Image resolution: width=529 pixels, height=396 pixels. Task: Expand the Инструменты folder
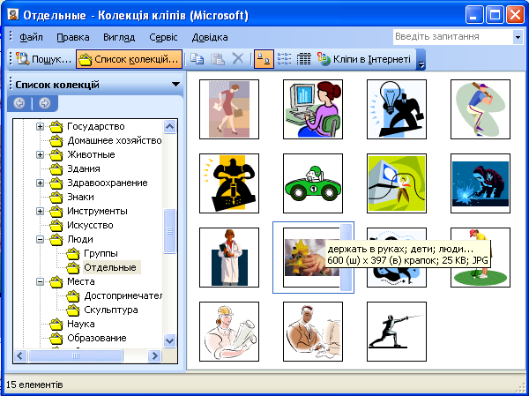[41, 212]
